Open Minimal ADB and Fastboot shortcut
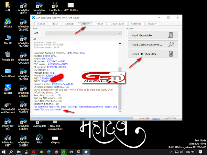This screenshot has width=207, height=155. [8, 108]
